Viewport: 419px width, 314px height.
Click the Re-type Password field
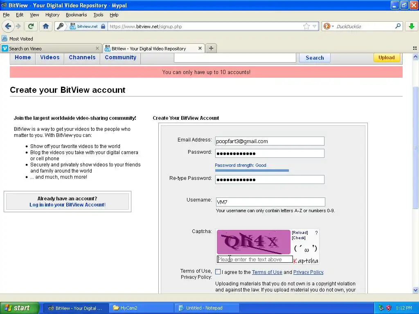pyautogui.click(x=270, y=179)
